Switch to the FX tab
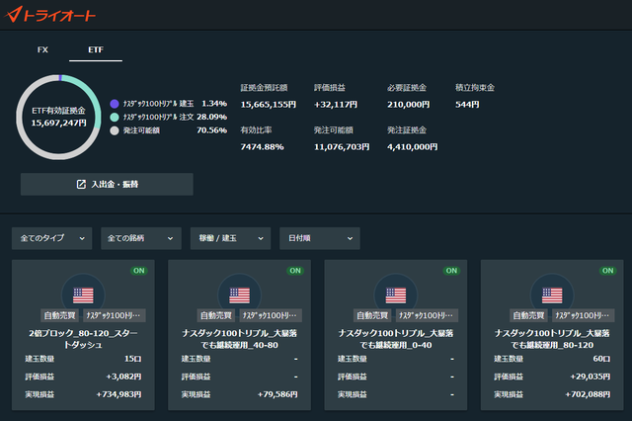 (42, 49)
